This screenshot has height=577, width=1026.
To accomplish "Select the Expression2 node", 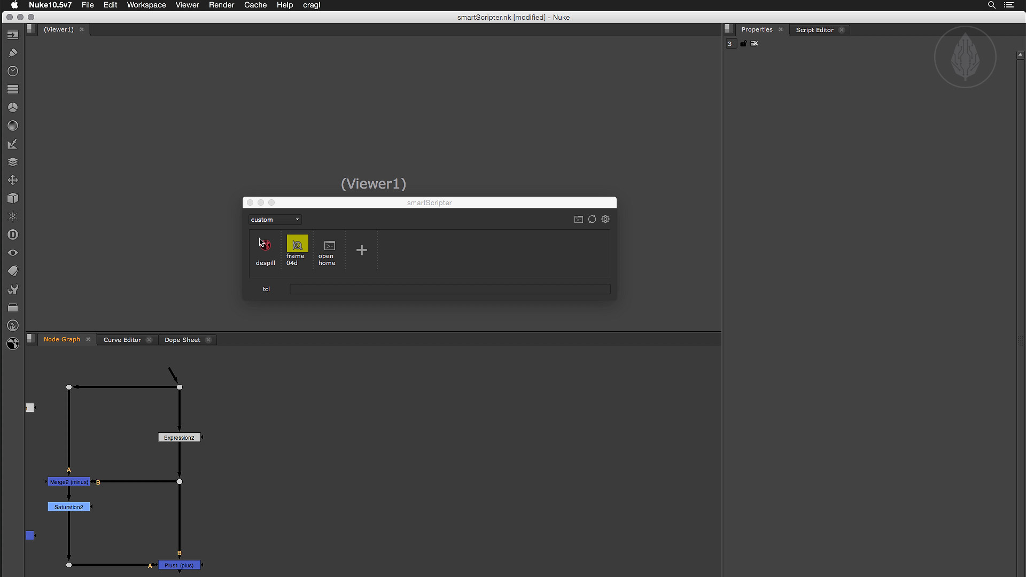I will (179, 438).
